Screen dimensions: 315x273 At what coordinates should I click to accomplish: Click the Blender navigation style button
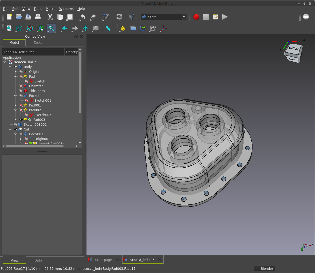tap(264, 268)
